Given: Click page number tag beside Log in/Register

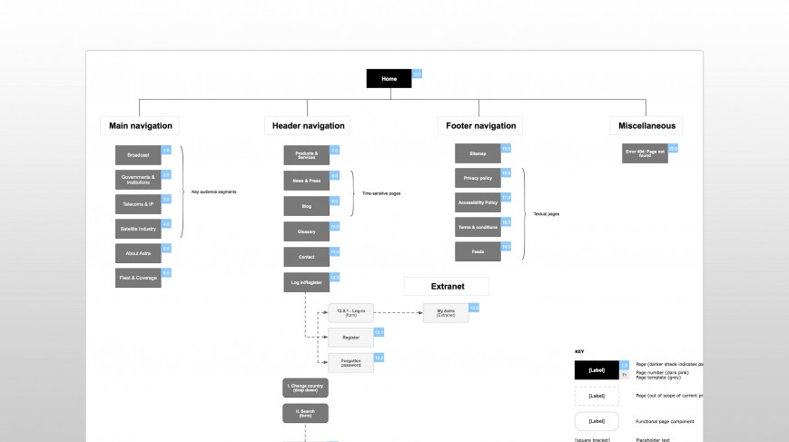Looking at the screenshot, I should (x=335, y=278).
